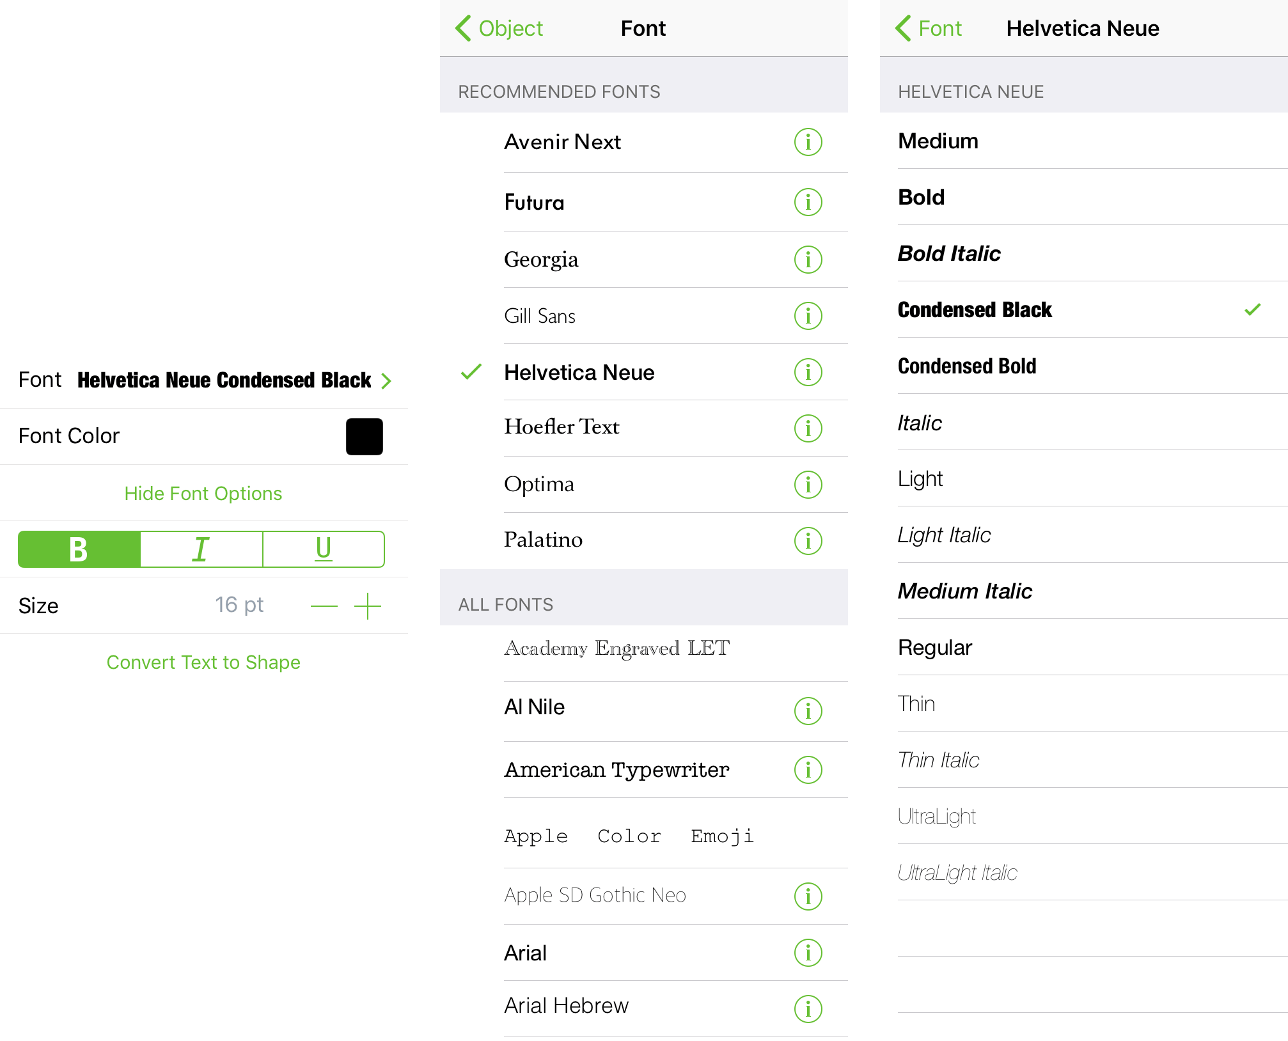The width and height of the screenshot is (1288, 1041).
Task: Click the Italic formatting icon
Action: 201,551
